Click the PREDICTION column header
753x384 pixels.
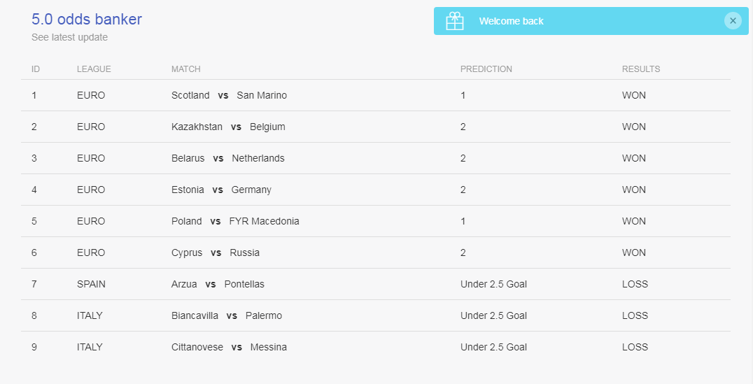click(486, 69)
